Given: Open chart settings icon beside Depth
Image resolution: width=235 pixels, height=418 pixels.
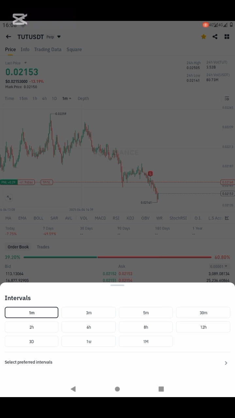Looking at the screenshot, I should pyautogui.click(x=227, y=98).
